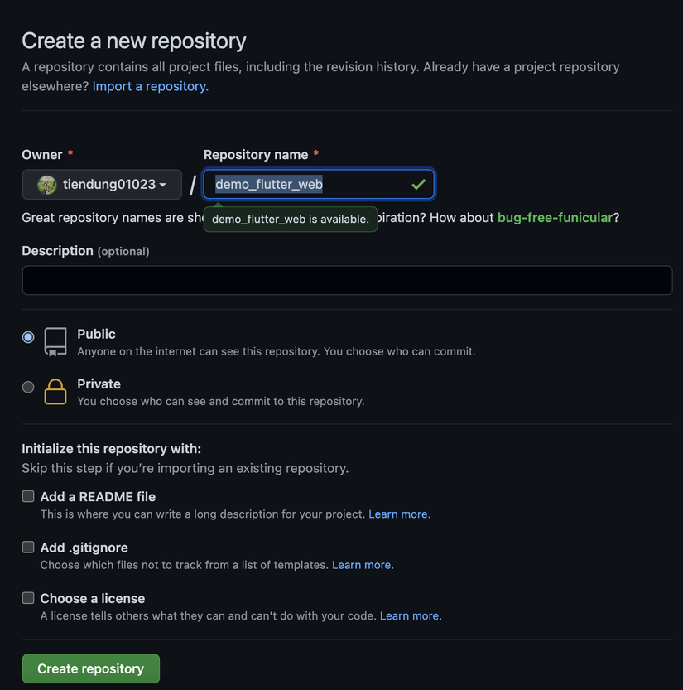
Task: Click the private repository lock icon
Action: pyautogui.click(x=55, y=391)
